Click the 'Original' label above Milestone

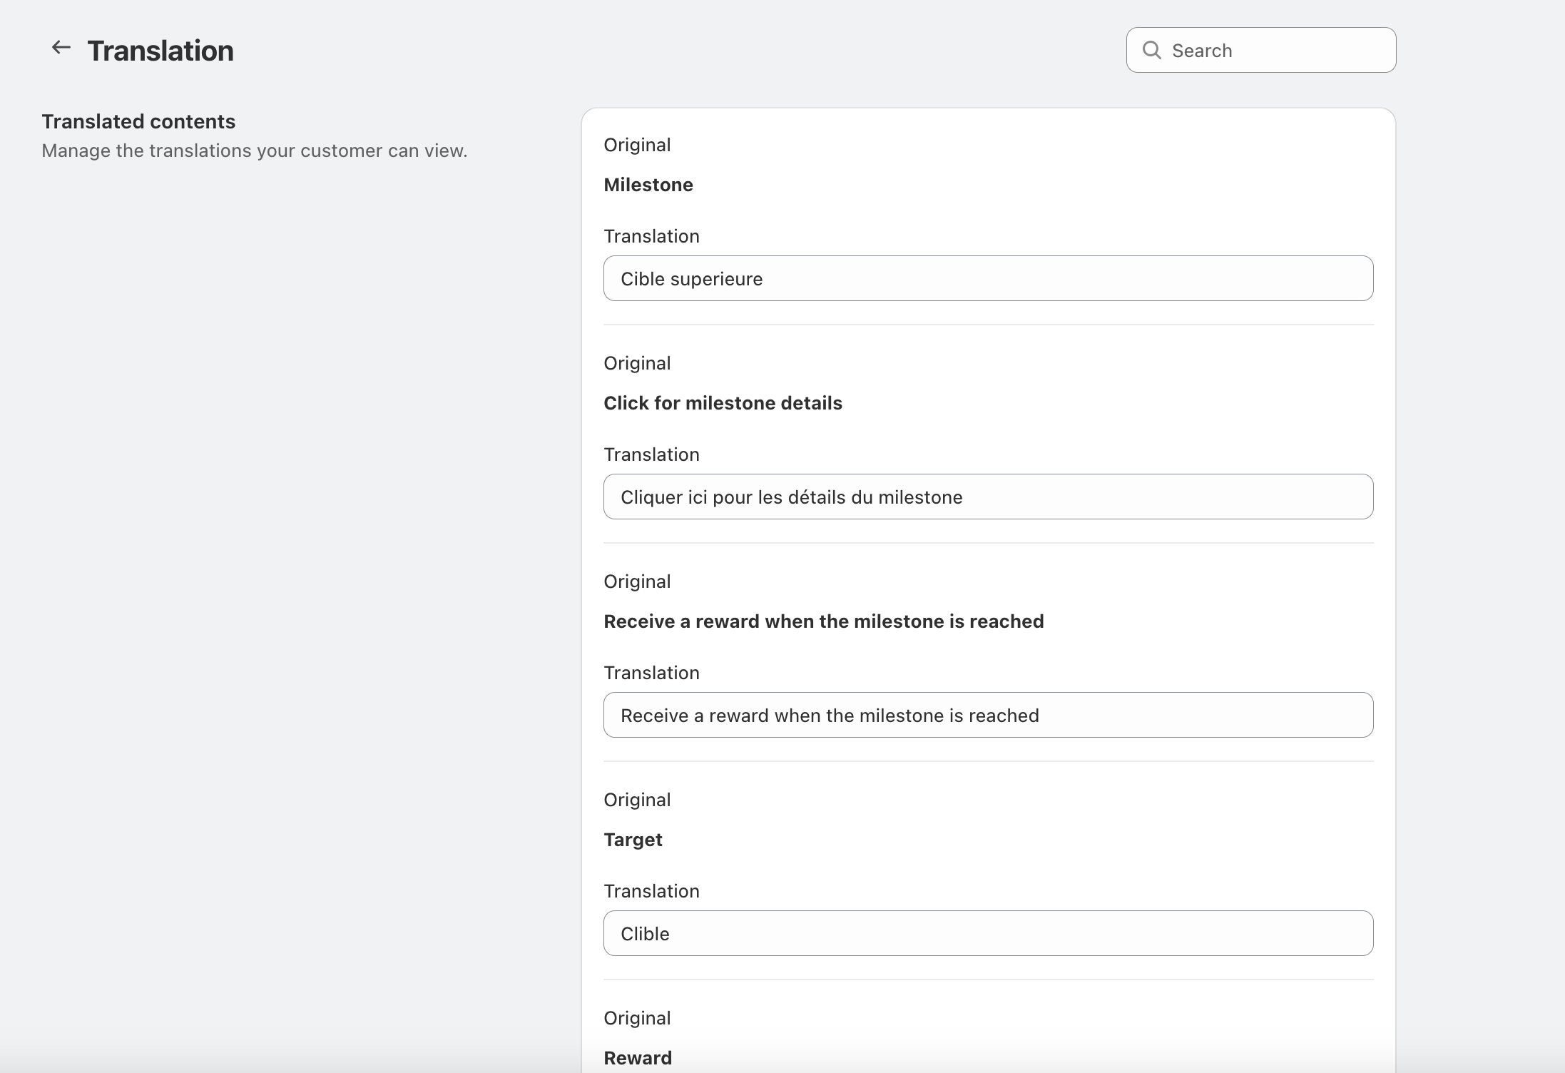tap(637, 145)
